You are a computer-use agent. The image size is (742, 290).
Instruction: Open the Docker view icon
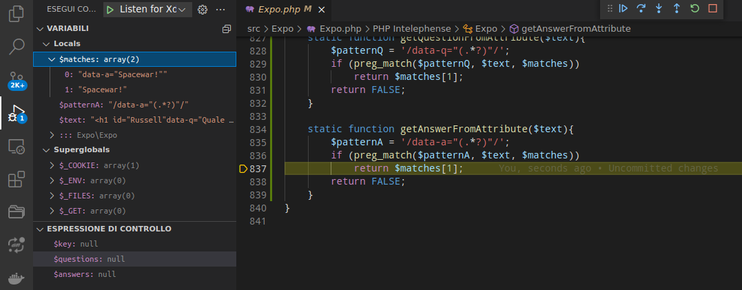pos(16,278)
